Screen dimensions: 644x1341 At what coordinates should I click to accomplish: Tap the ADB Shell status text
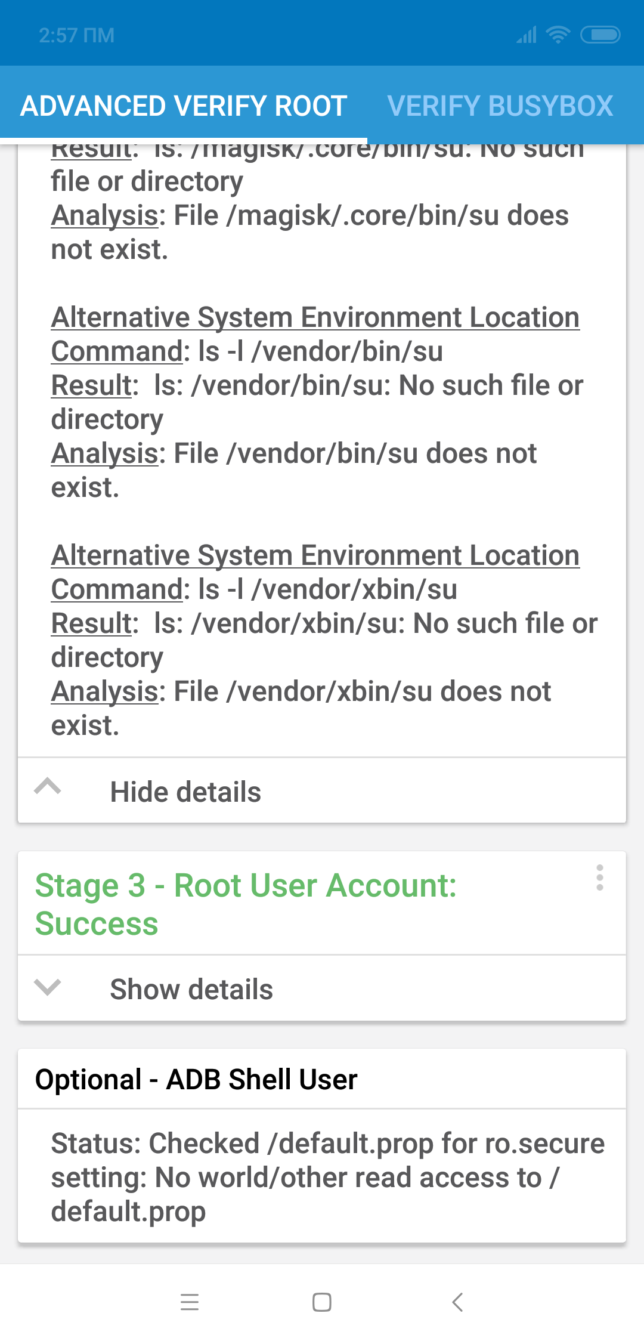327,1177
